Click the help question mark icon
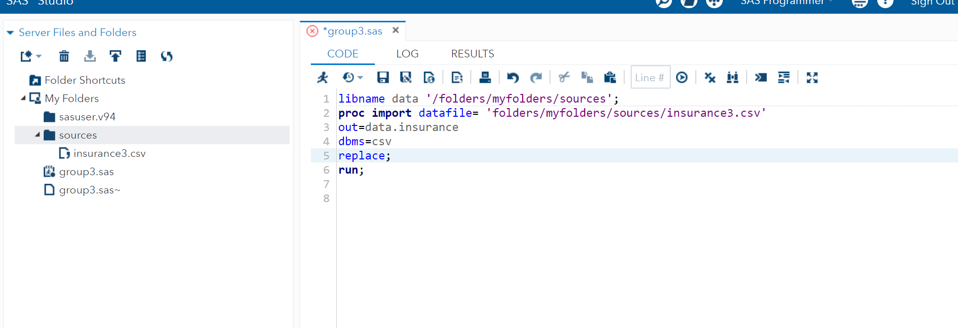The width and height of the screenshot is (958, 328). coord(885,3)
